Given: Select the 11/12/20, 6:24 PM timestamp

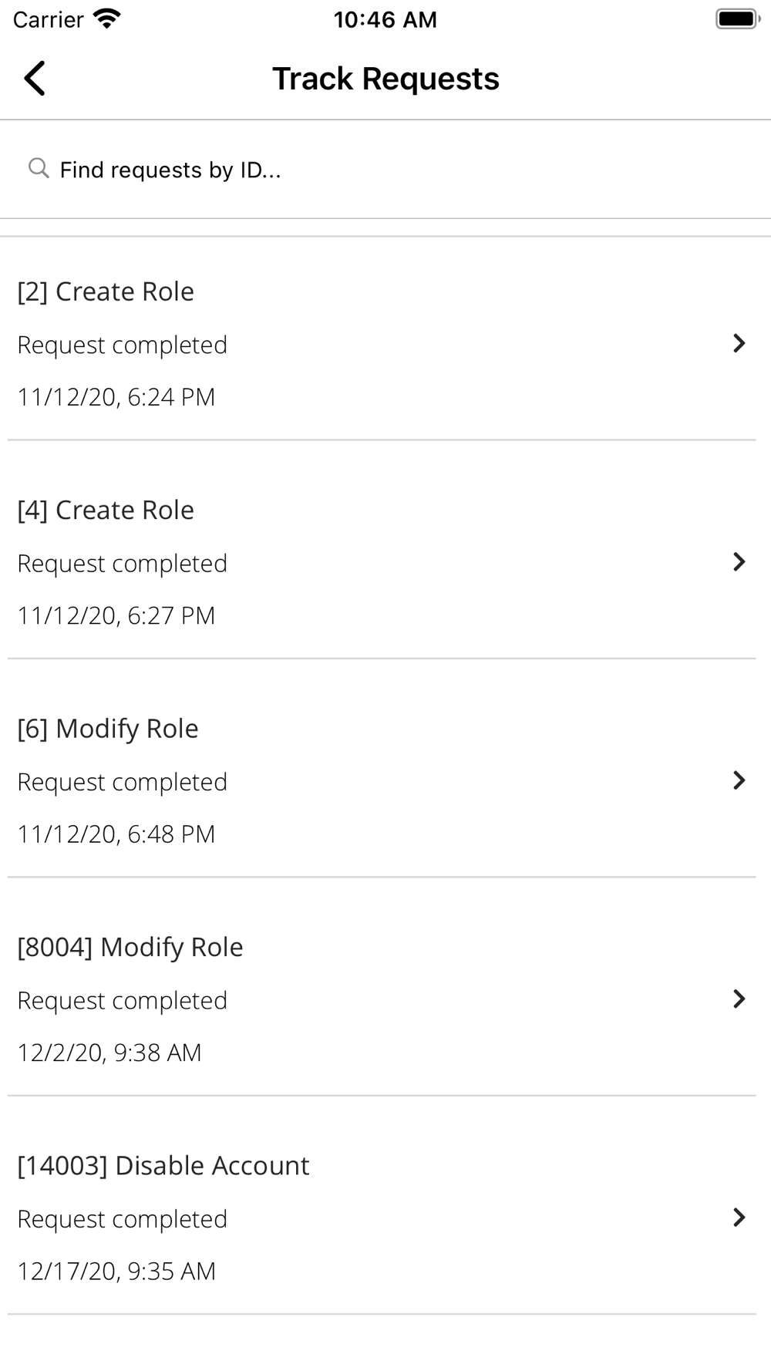Looking at the screenshot, I should 116,397.
